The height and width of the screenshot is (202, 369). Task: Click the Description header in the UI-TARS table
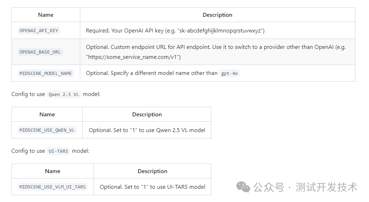click(x=152, y=171)
